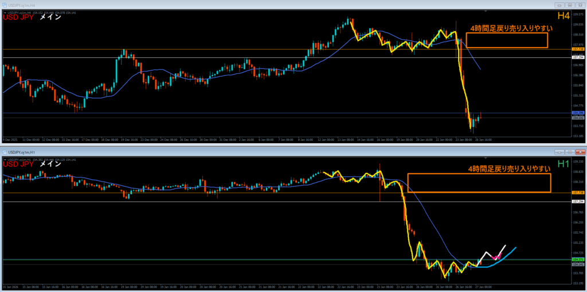Click the H4 chart window's title bar icon
The width and height of the screenshot is (587, 292).
(5, 5)
